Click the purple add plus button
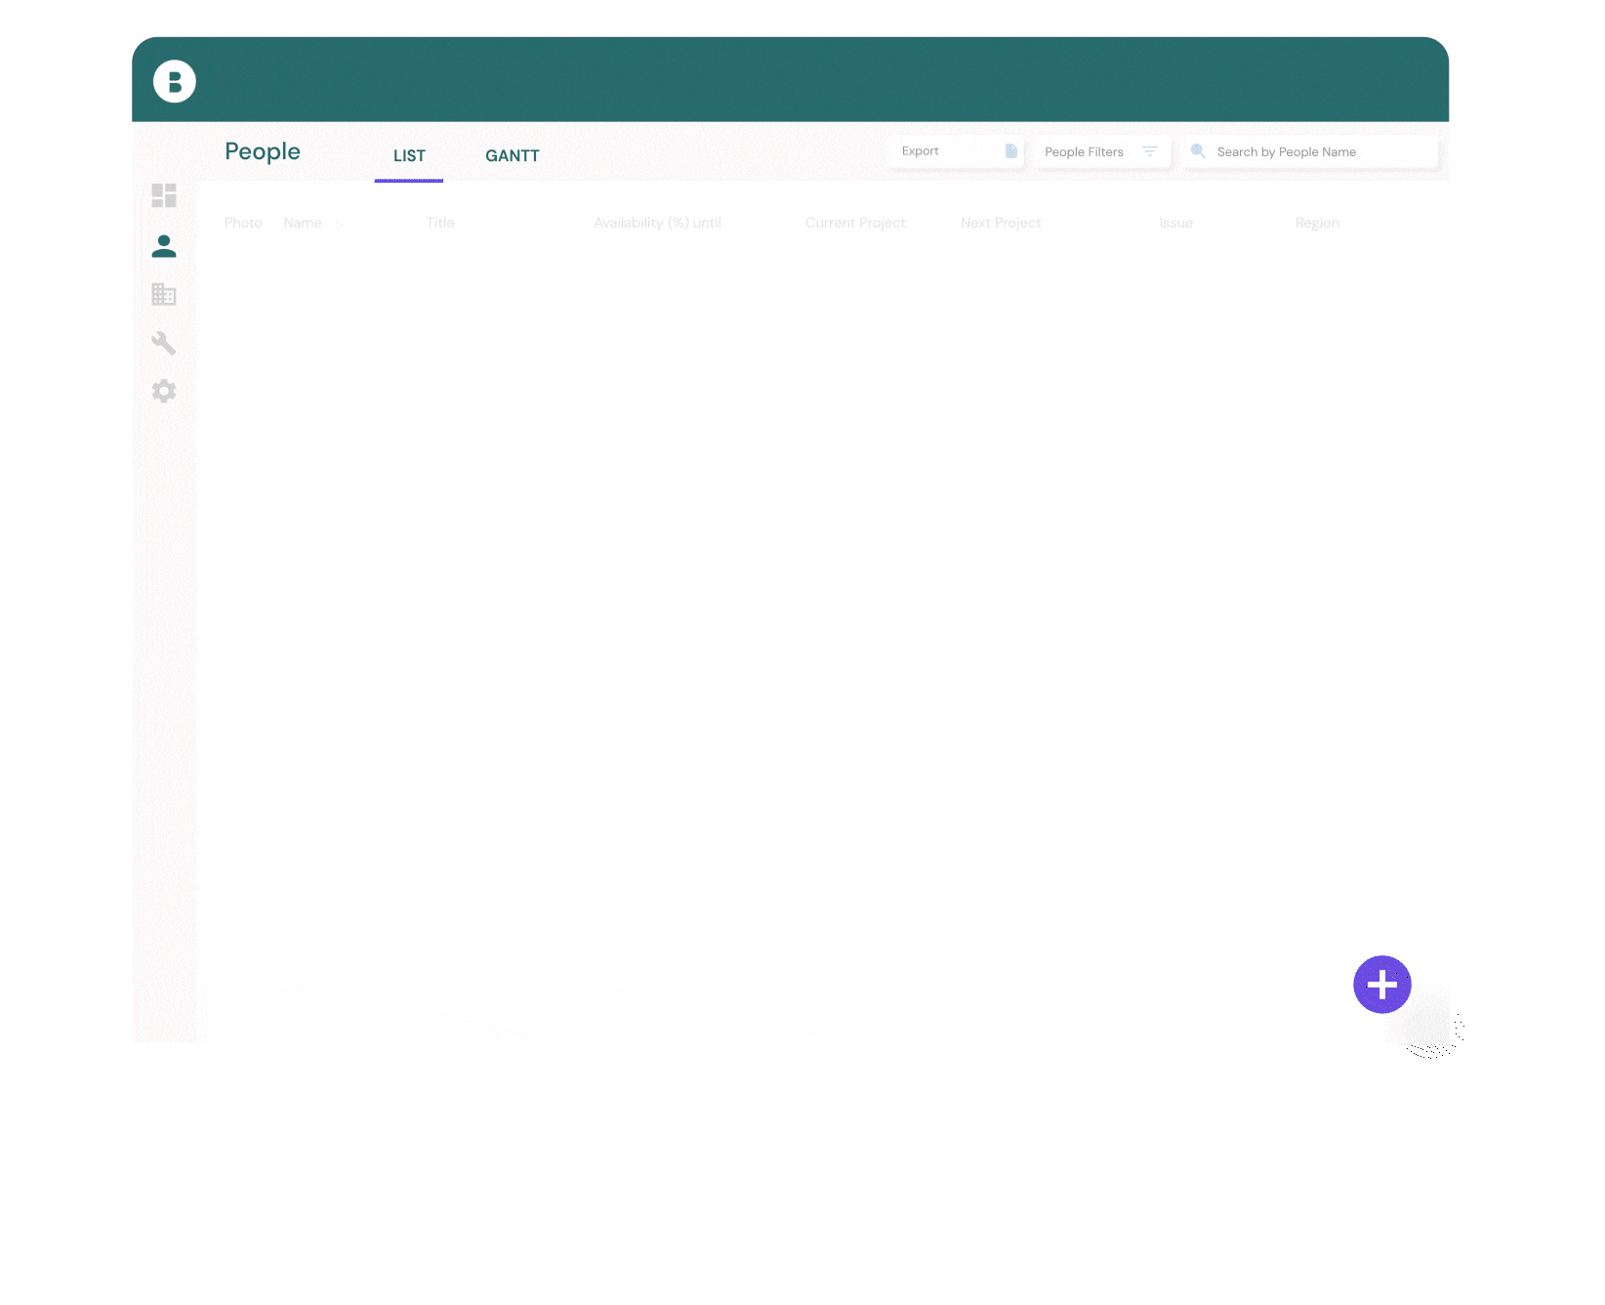The width and height of the screenshot is (1605, 1305). (1381, 985)
